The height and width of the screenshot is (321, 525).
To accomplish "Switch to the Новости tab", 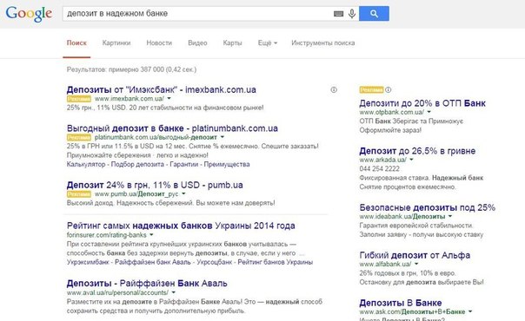I will 159,43.
